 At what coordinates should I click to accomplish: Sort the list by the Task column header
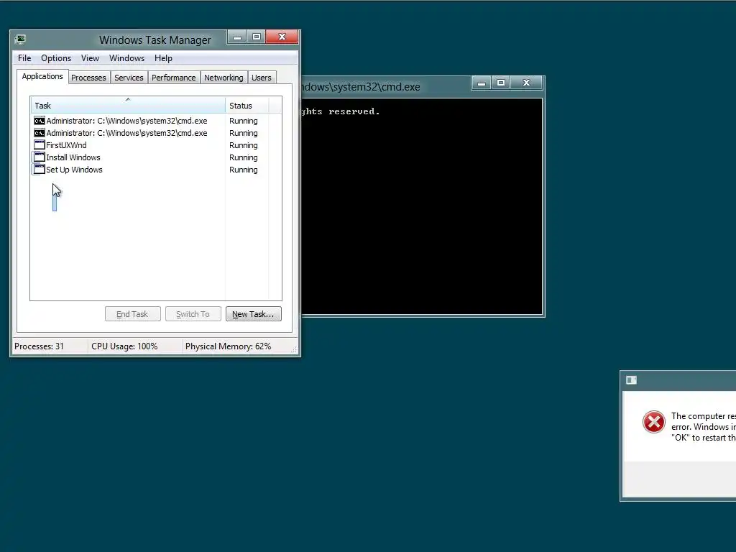[x=128, y=105]
